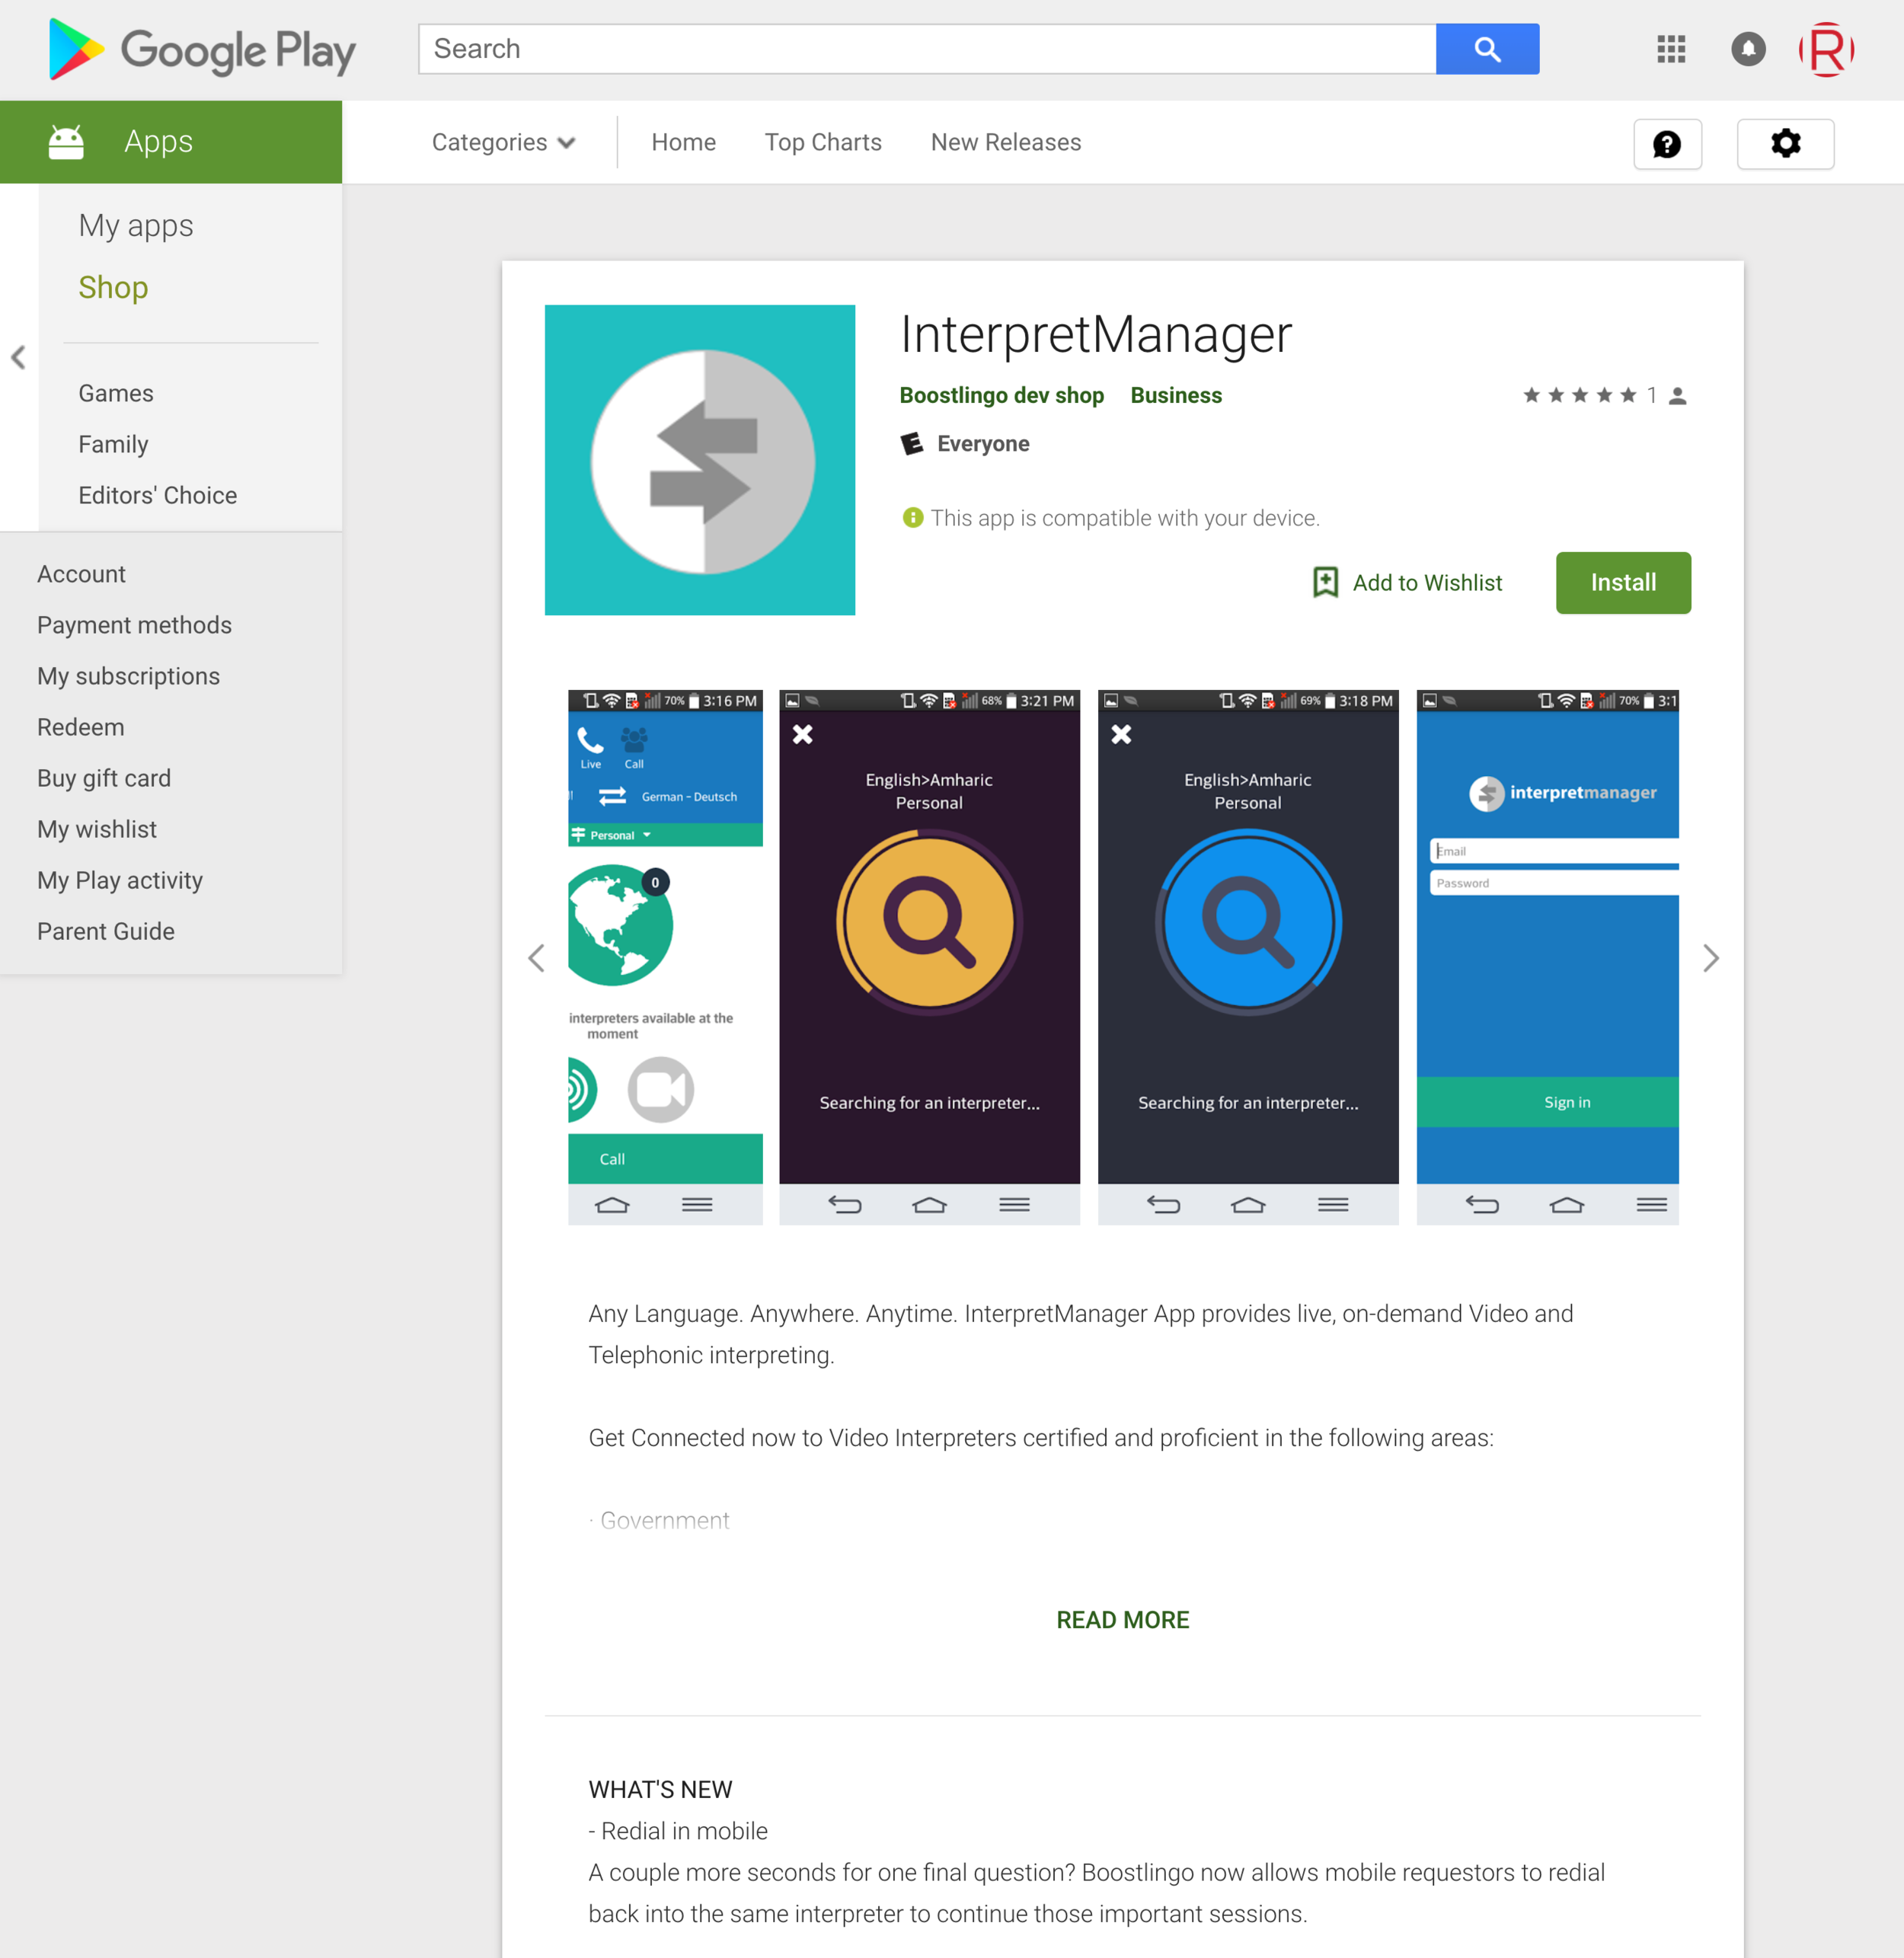This screenshot has height=1958, width=1904.
Task: Click the InterpretManager app title
Action: (1096, 334)
